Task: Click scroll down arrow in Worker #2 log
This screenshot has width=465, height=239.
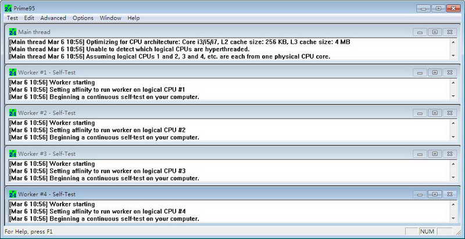Action: click(x=453, y=137)
